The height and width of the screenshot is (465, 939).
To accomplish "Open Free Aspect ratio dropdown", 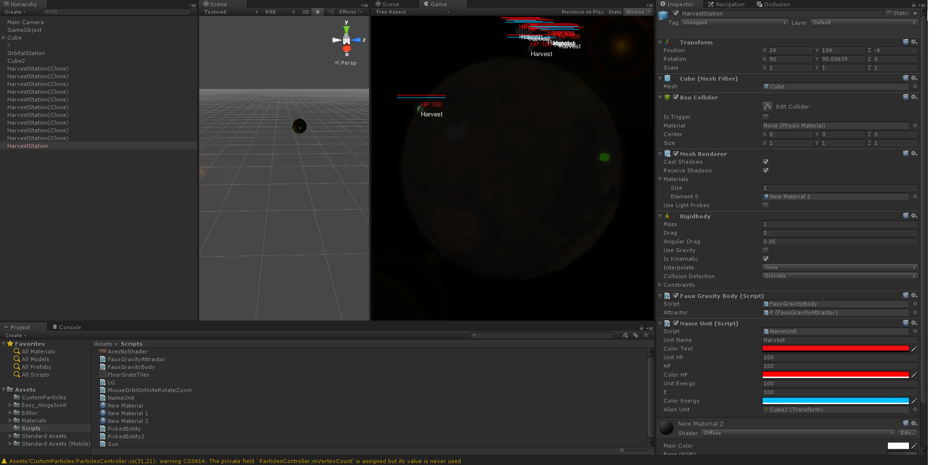I will 413,12.
